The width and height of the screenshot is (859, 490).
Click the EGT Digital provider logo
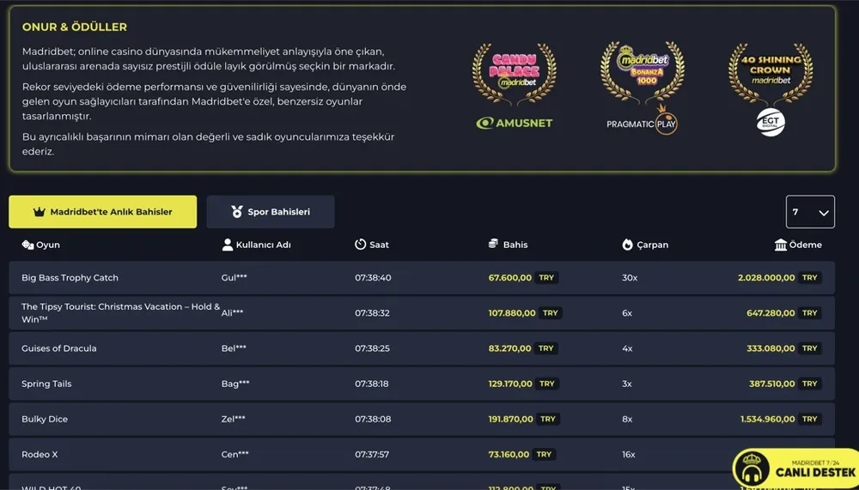(x=771, y=123)
